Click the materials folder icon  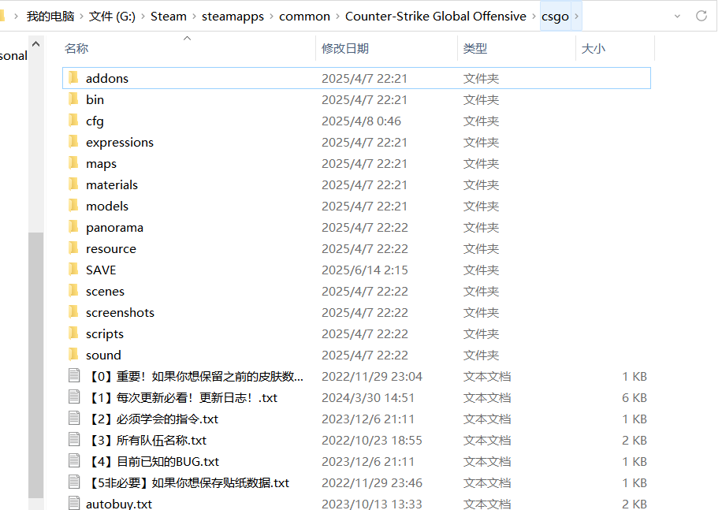(73, 184)
